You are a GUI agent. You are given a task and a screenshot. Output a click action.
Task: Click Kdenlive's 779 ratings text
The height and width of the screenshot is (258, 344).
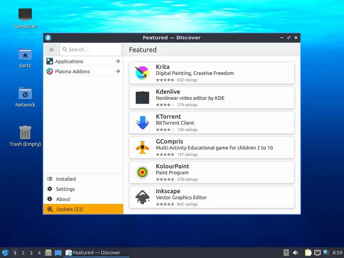[187, 105]
